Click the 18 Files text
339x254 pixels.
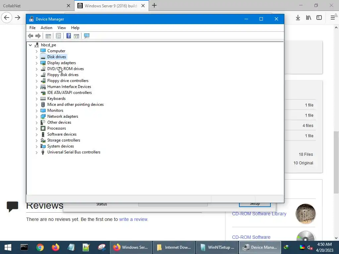point(306,154)
